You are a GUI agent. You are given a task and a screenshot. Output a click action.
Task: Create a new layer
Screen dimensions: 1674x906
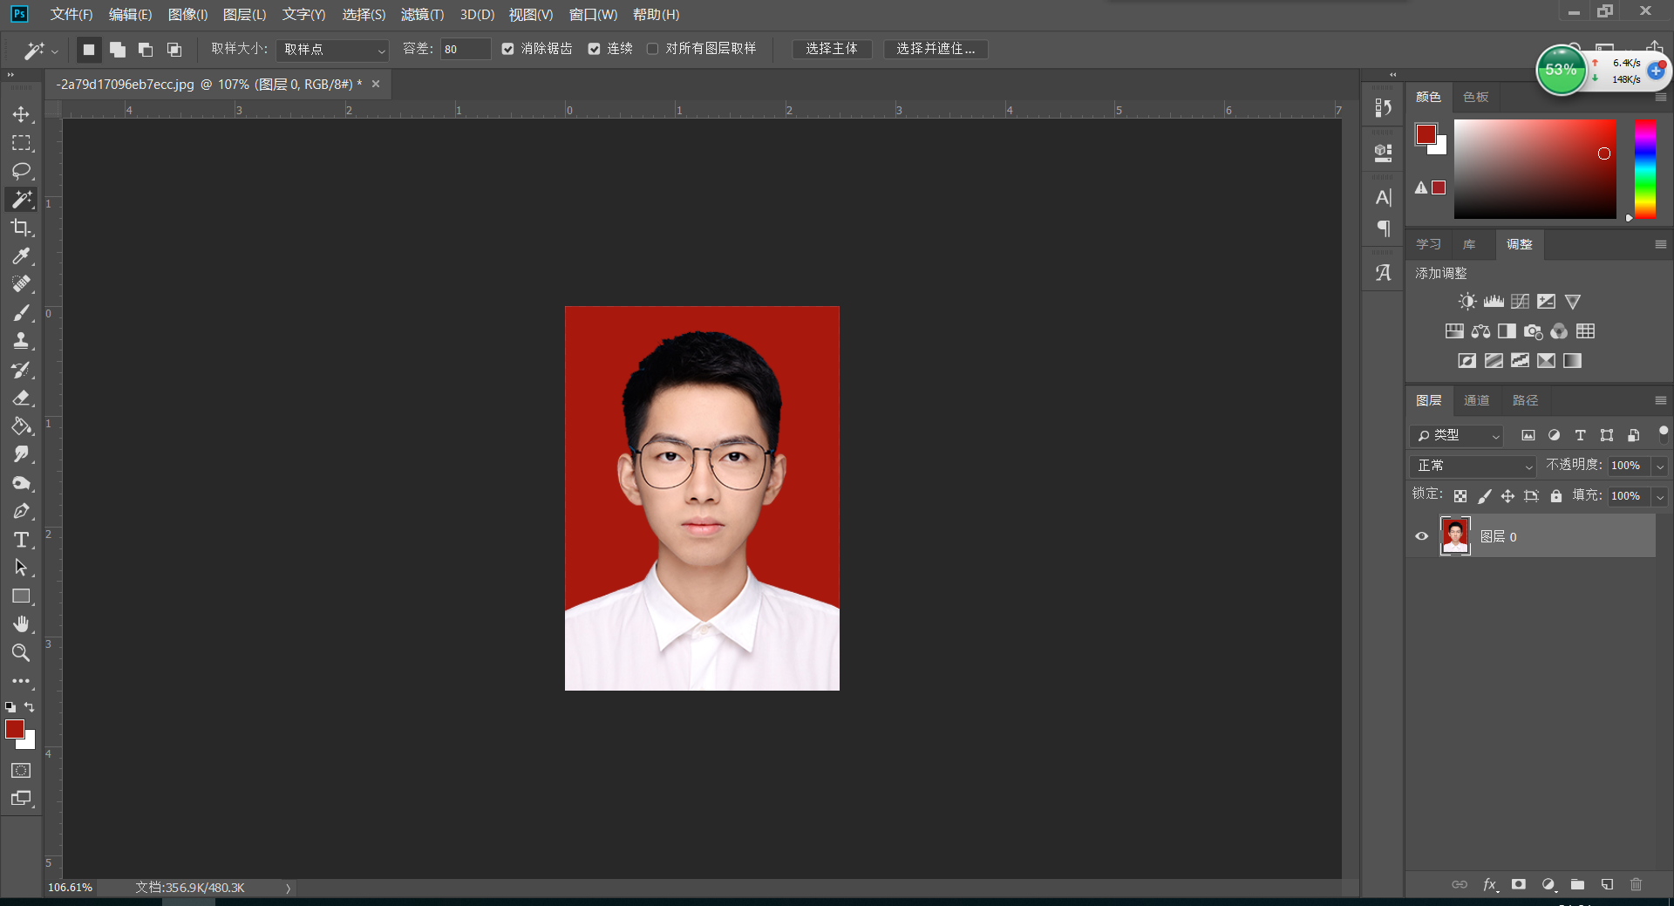click(x=1607, y=884)
